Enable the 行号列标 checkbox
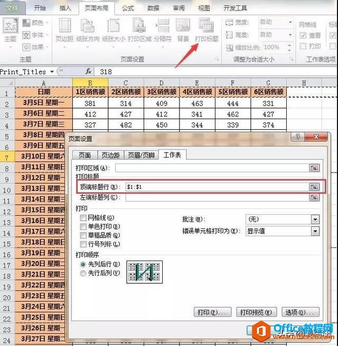Viewport: 338px width, 346px height. pos(83,244)
